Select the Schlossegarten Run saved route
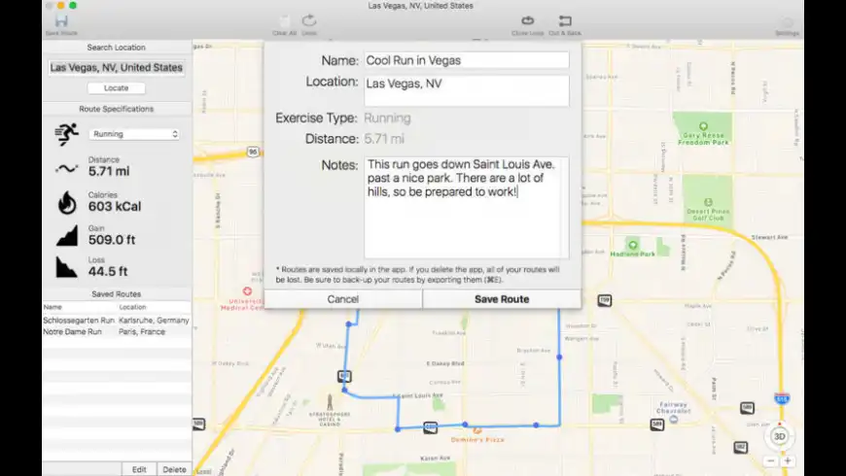 [117, 321]
